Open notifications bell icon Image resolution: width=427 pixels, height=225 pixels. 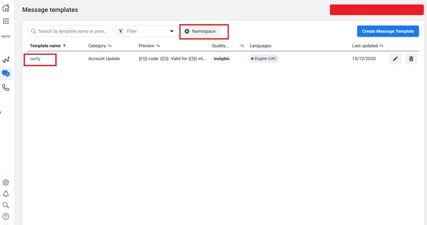click(6, 194)
